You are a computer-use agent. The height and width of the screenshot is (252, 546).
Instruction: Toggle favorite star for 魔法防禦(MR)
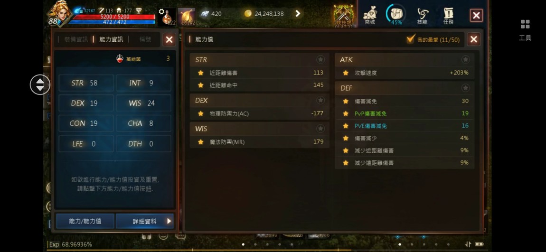[x=200, y=142]
